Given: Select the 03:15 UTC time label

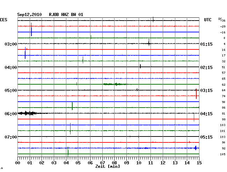Looking at the screenshot, I should 206,91.
